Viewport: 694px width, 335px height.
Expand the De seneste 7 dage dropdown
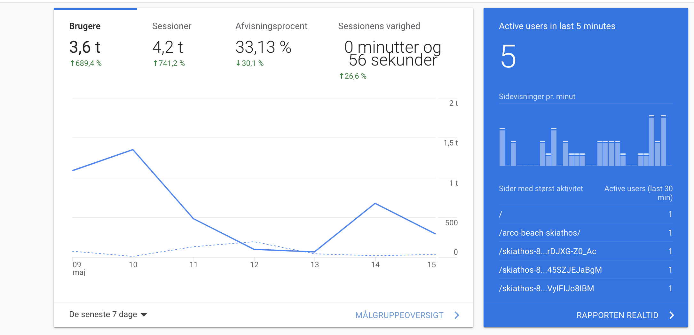tap(103, 315)
